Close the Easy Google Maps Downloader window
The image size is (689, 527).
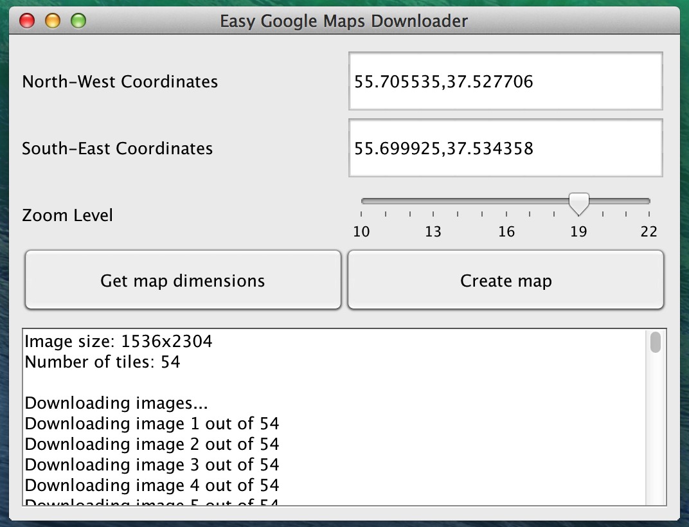point(27,21)
